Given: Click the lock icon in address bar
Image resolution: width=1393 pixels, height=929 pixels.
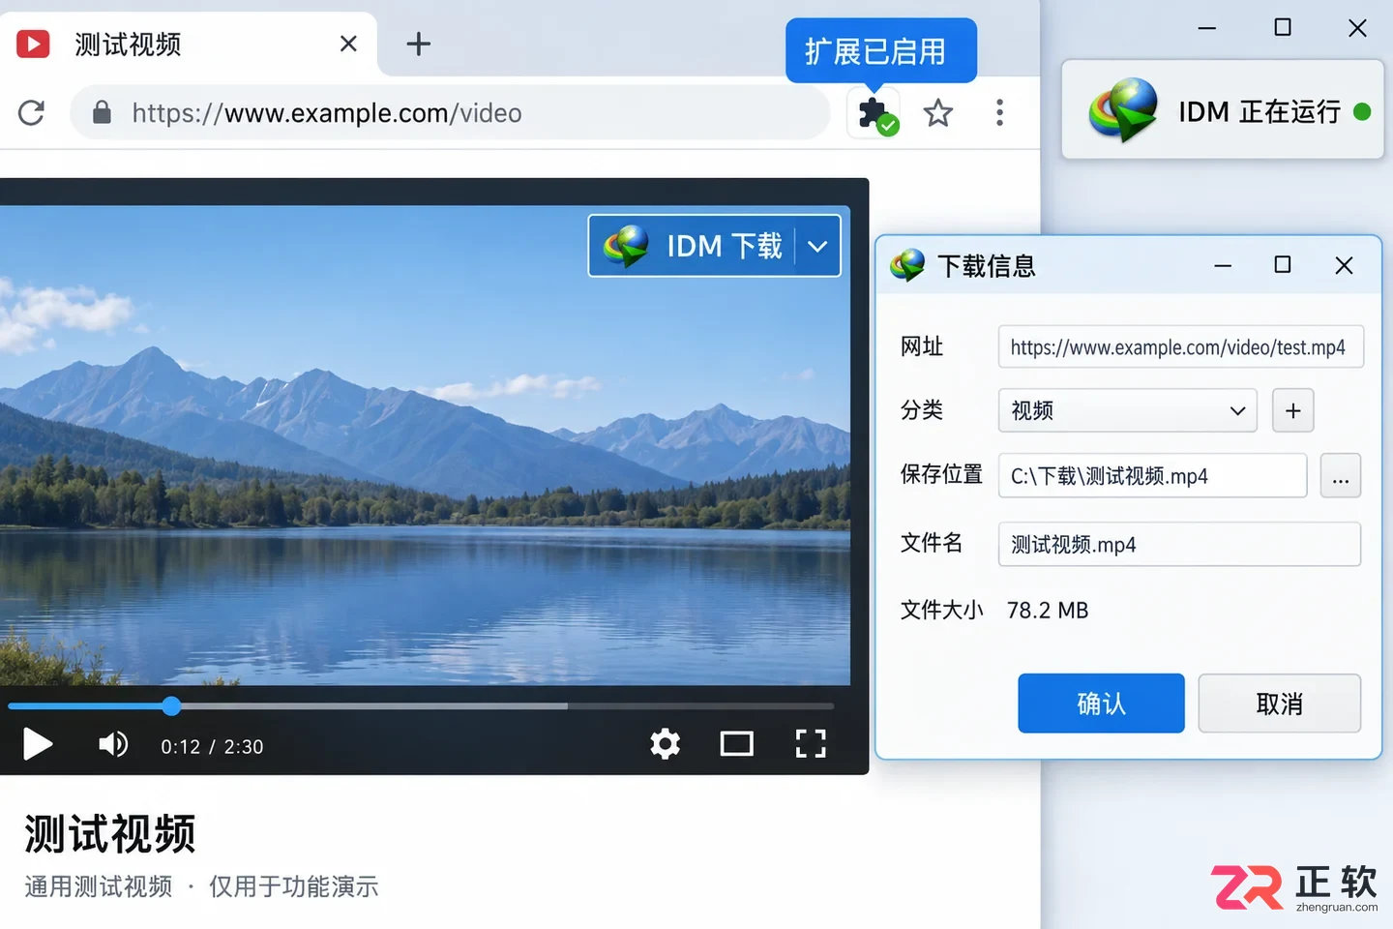Looking at the screenshot, I should [102, 113].
